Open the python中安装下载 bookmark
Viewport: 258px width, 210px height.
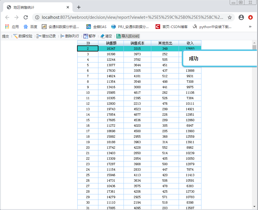[x=212, y=27]
